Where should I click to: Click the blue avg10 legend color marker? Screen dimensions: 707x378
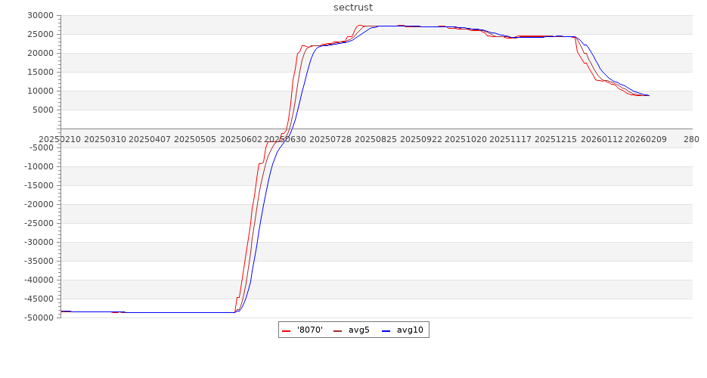386,330
